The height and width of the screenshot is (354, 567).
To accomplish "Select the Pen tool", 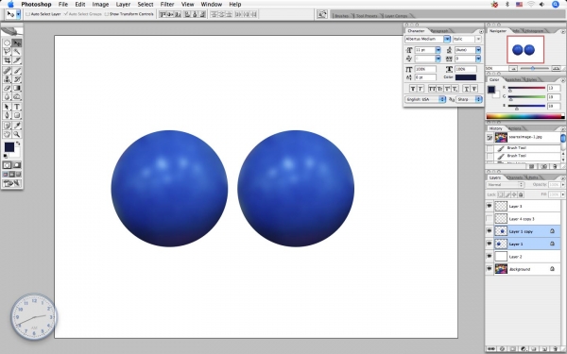I will tap(7, 115).
